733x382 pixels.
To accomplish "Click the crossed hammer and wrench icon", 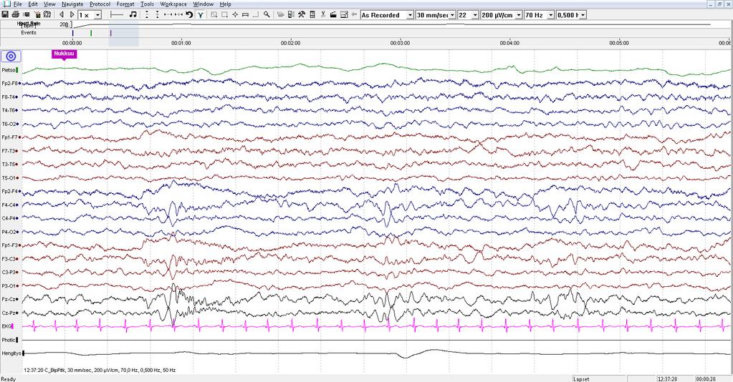I will pyautogui.click(x=302, y=14).
